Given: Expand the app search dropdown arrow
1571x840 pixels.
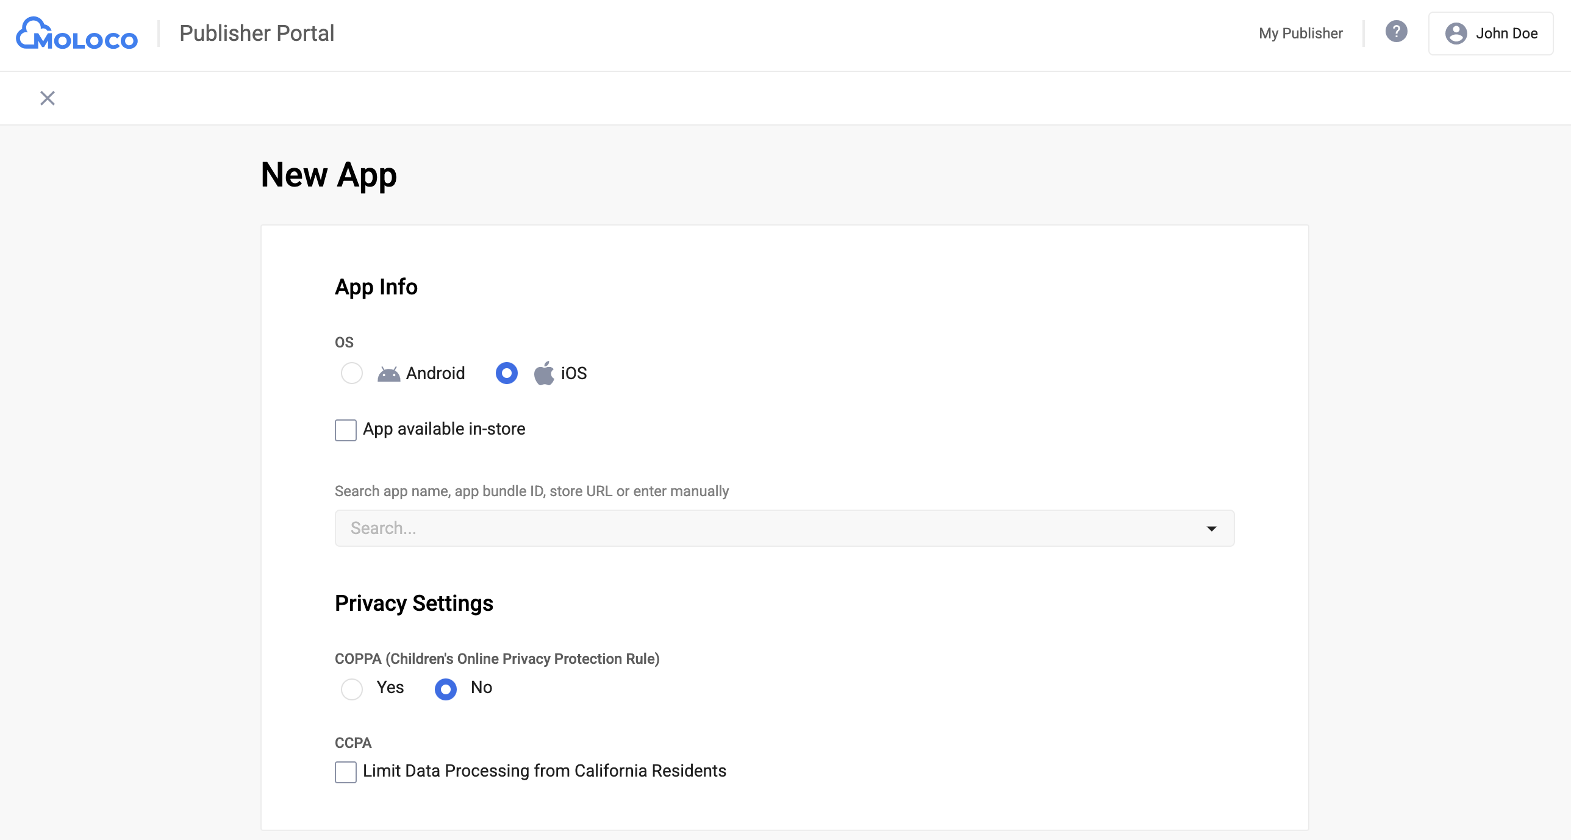Looking at the screenshot, I should (1211, 529).
